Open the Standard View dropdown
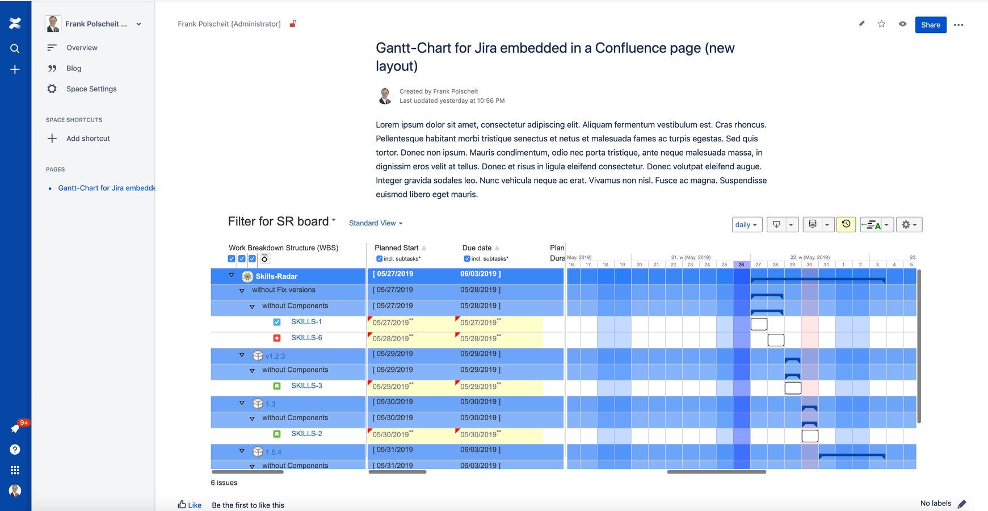This screenshot has height=511, width=988. click(x=376, y=223)
